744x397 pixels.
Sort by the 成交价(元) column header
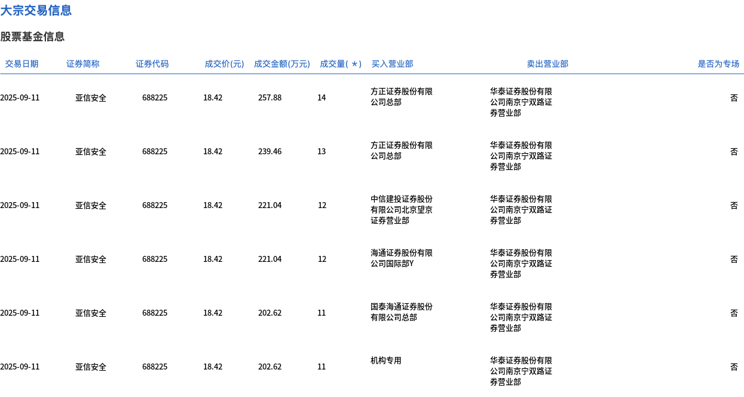point(224,64)
